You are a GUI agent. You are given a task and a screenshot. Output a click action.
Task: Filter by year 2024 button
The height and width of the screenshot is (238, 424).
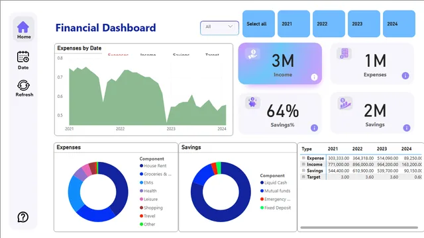tap(399, 24)
